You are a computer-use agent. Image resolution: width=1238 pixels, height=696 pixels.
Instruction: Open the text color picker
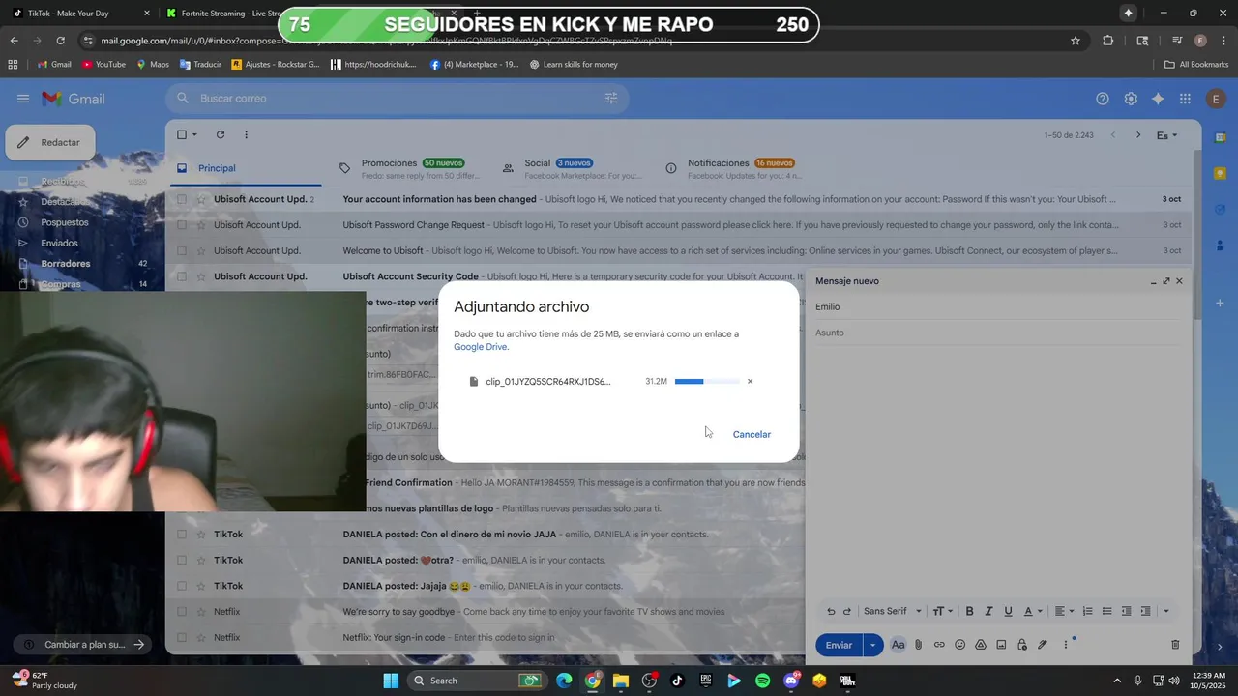point(1033,611)
